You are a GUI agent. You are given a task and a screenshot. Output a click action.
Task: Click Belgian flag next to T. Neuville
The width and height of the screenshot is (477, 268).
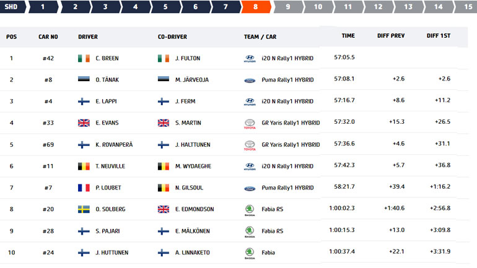pos(84,166)
